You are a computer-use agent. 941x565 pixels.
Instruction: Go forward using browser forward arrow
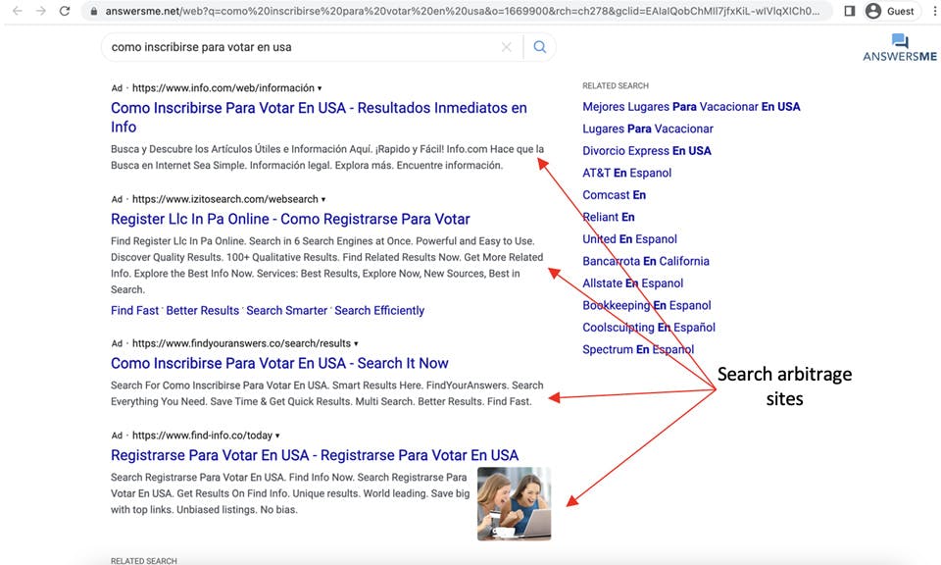click(x=41, y=11)
